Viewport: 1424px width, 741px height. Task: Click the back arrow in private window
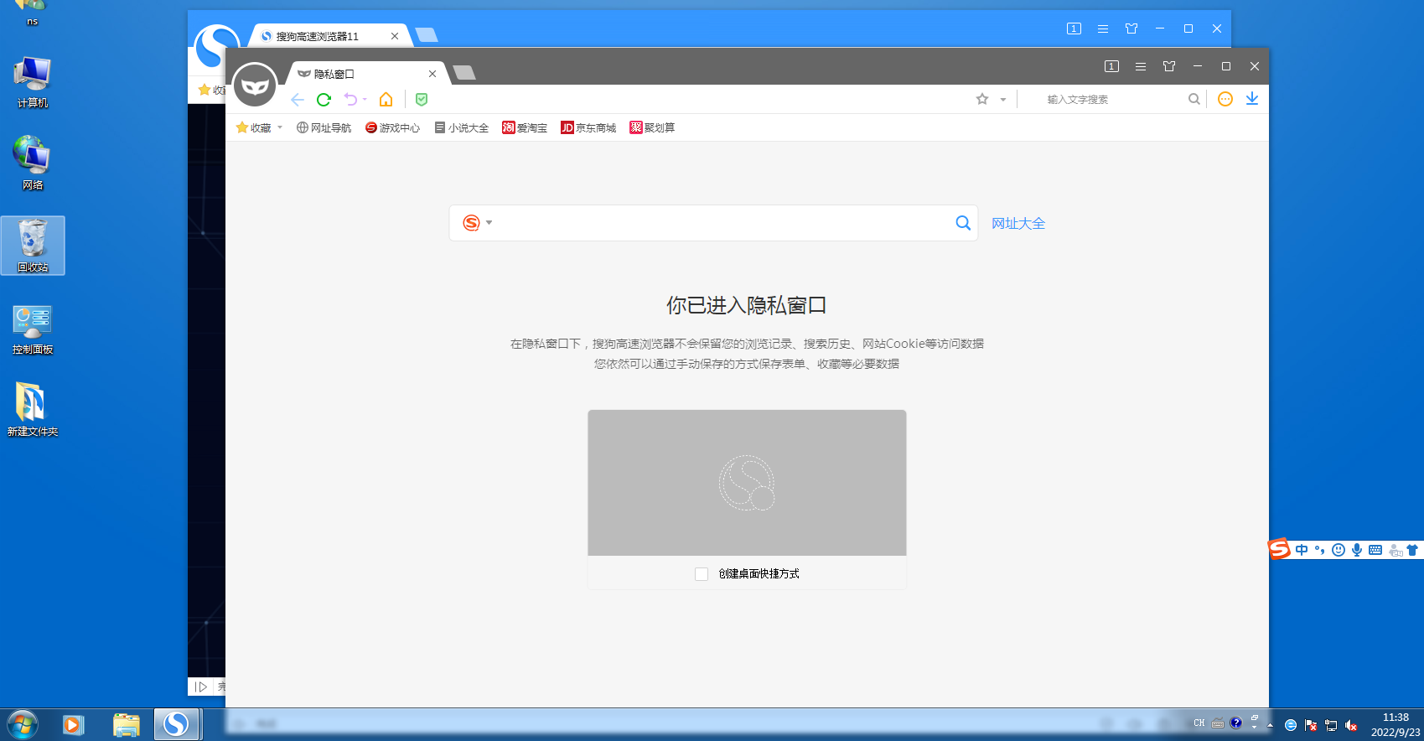tap(298, 100)
